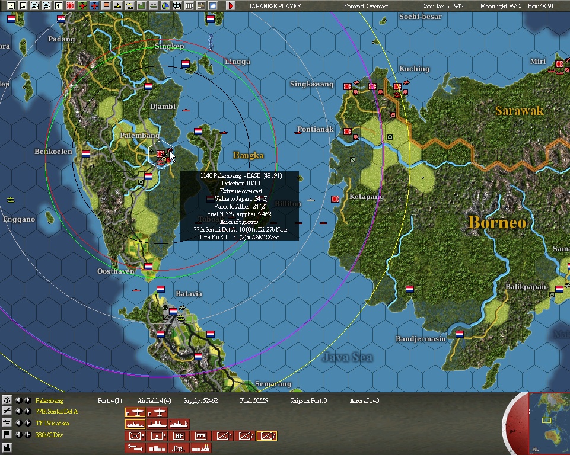Open the reports list document icon

pyautogui.click(x=23, y=6)
